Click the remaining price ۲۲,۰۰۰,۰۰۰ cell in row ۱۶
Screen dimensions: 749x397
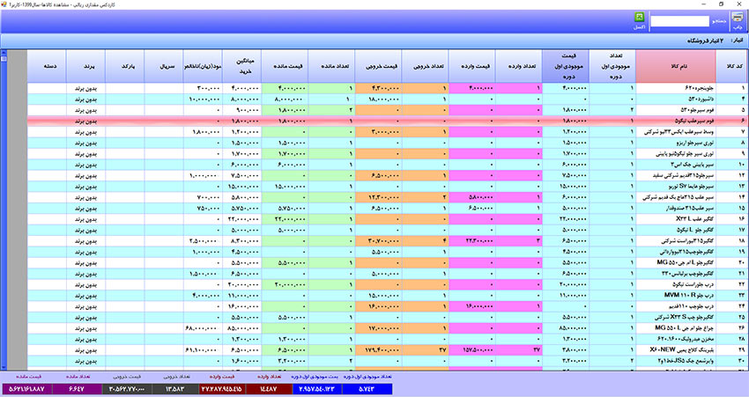tap(286, 219)
